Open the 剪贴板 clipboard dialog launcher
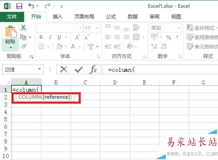The image size is (218, 160). [31, 57]
